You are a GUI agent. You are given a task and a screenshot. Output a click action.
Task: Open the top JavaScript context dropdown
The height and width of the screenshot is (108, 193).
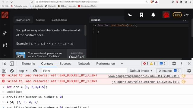pyautogui.click(x=23, y=71)
